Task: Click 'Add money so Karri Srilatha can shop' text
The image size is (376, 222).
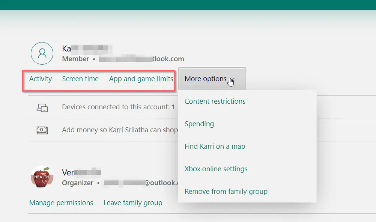Action: [120, 130]
